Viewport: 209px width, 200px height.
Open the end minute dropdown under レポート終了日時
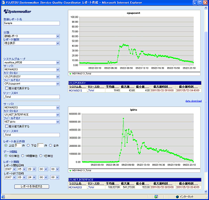(55, 177)
